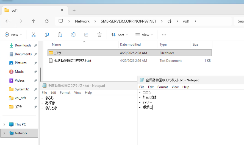The width and height of the screenshot is (244, 145).
Task: Click the Rename icon in toolbar
Action: pyautogui.click(x=73, y=35)
